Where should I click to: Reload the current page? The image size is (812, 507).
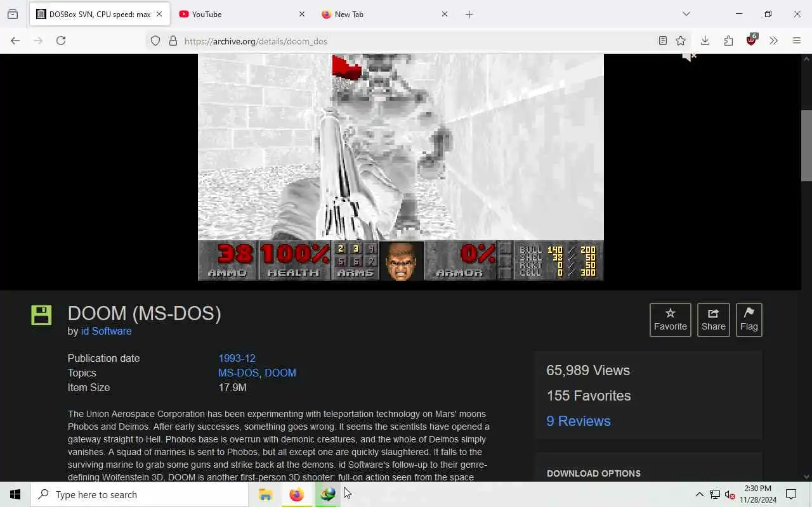pos(61,41)
